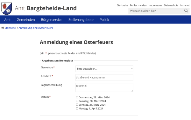Click the Amt Bargteheide-Land site title

(x=46, y=8)
